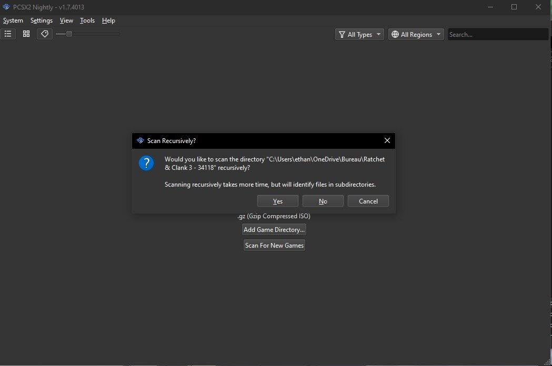Toggle show titles tag icon
This screenshot has width=552, height=366.
(45, 34)
